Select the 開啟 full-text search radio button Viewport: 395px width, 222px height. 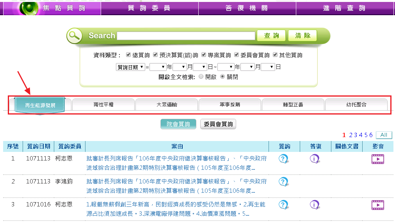201,77
